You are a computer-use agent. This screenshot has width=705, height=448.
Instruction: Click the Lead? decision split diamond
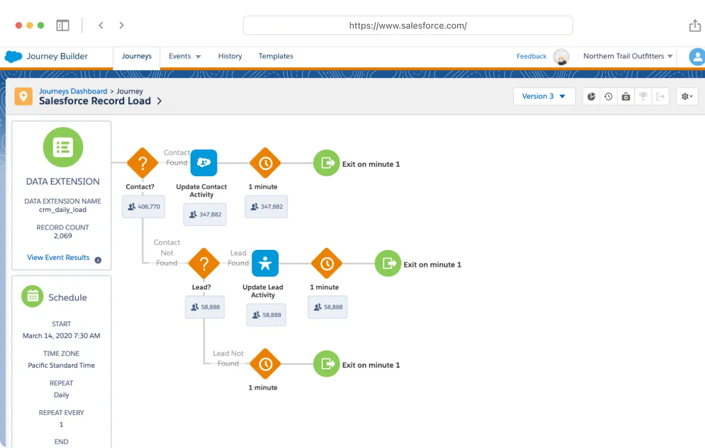204,264
